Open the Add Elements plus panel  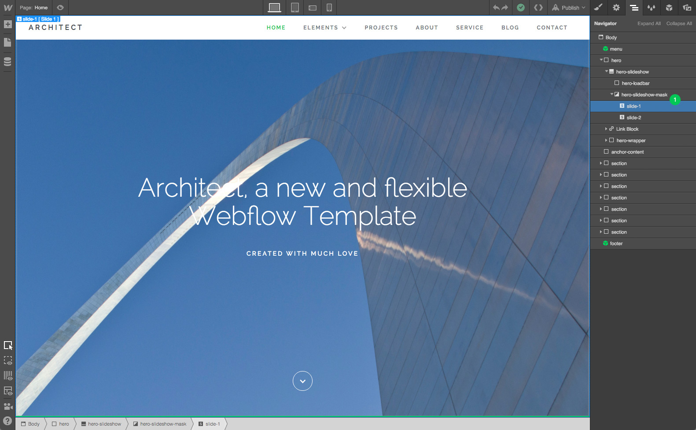tap(7, 24)
